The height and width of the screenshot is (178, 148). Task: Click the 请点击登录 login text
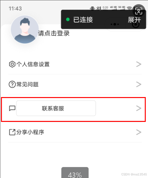(54, 33)
